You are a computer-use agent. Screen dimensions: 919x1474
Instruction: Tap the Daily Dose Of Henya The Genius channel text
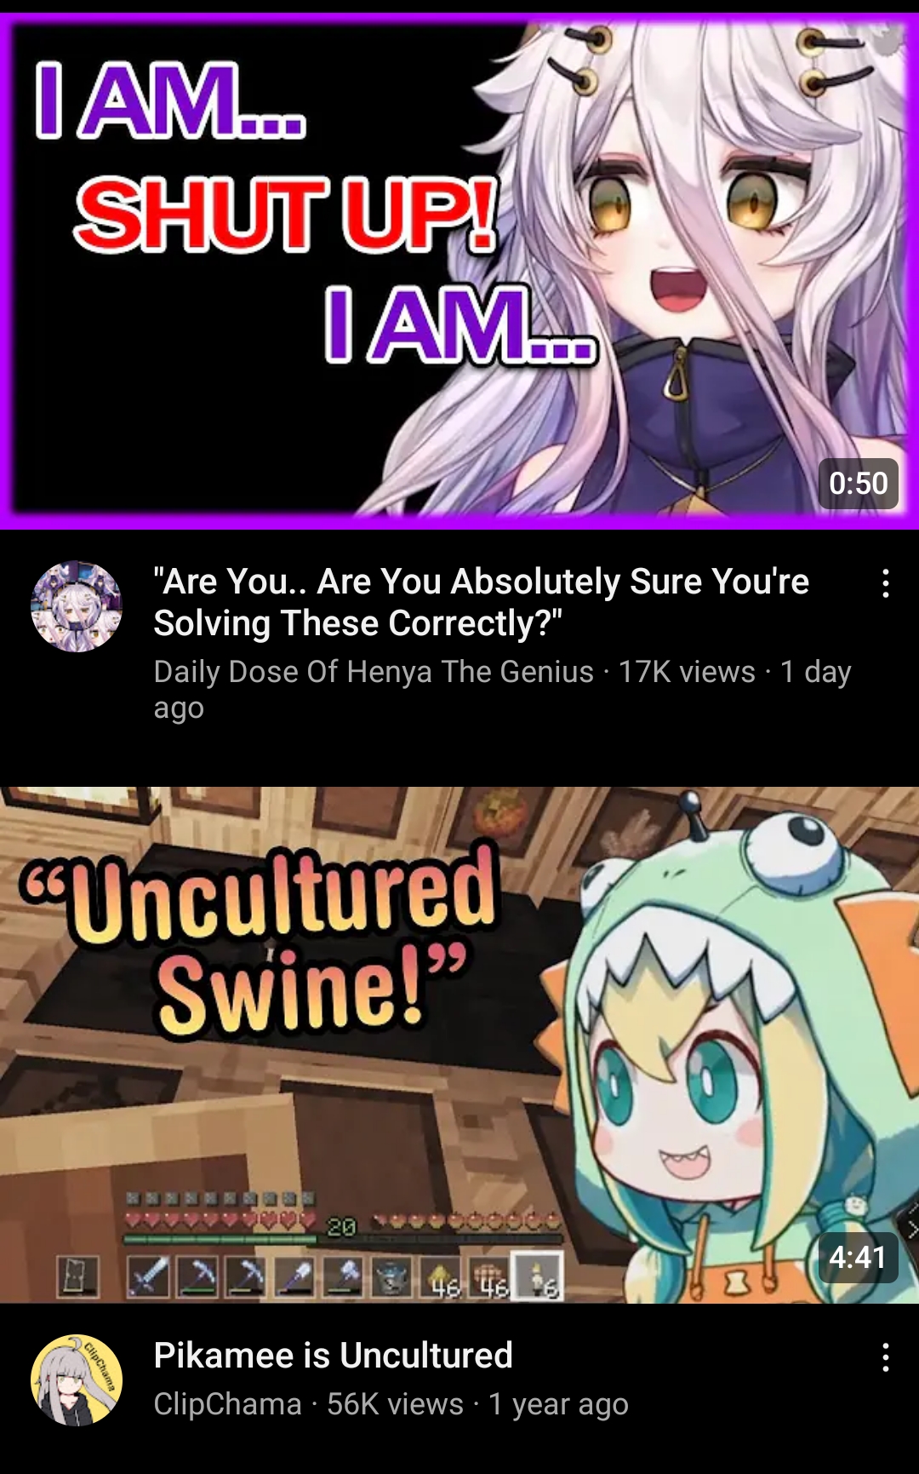click(x=374, y=672)
